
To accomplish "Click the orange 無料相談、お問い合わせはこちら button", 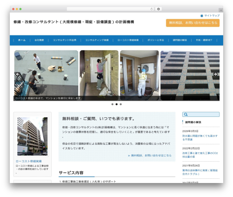I will click(193, 23).
